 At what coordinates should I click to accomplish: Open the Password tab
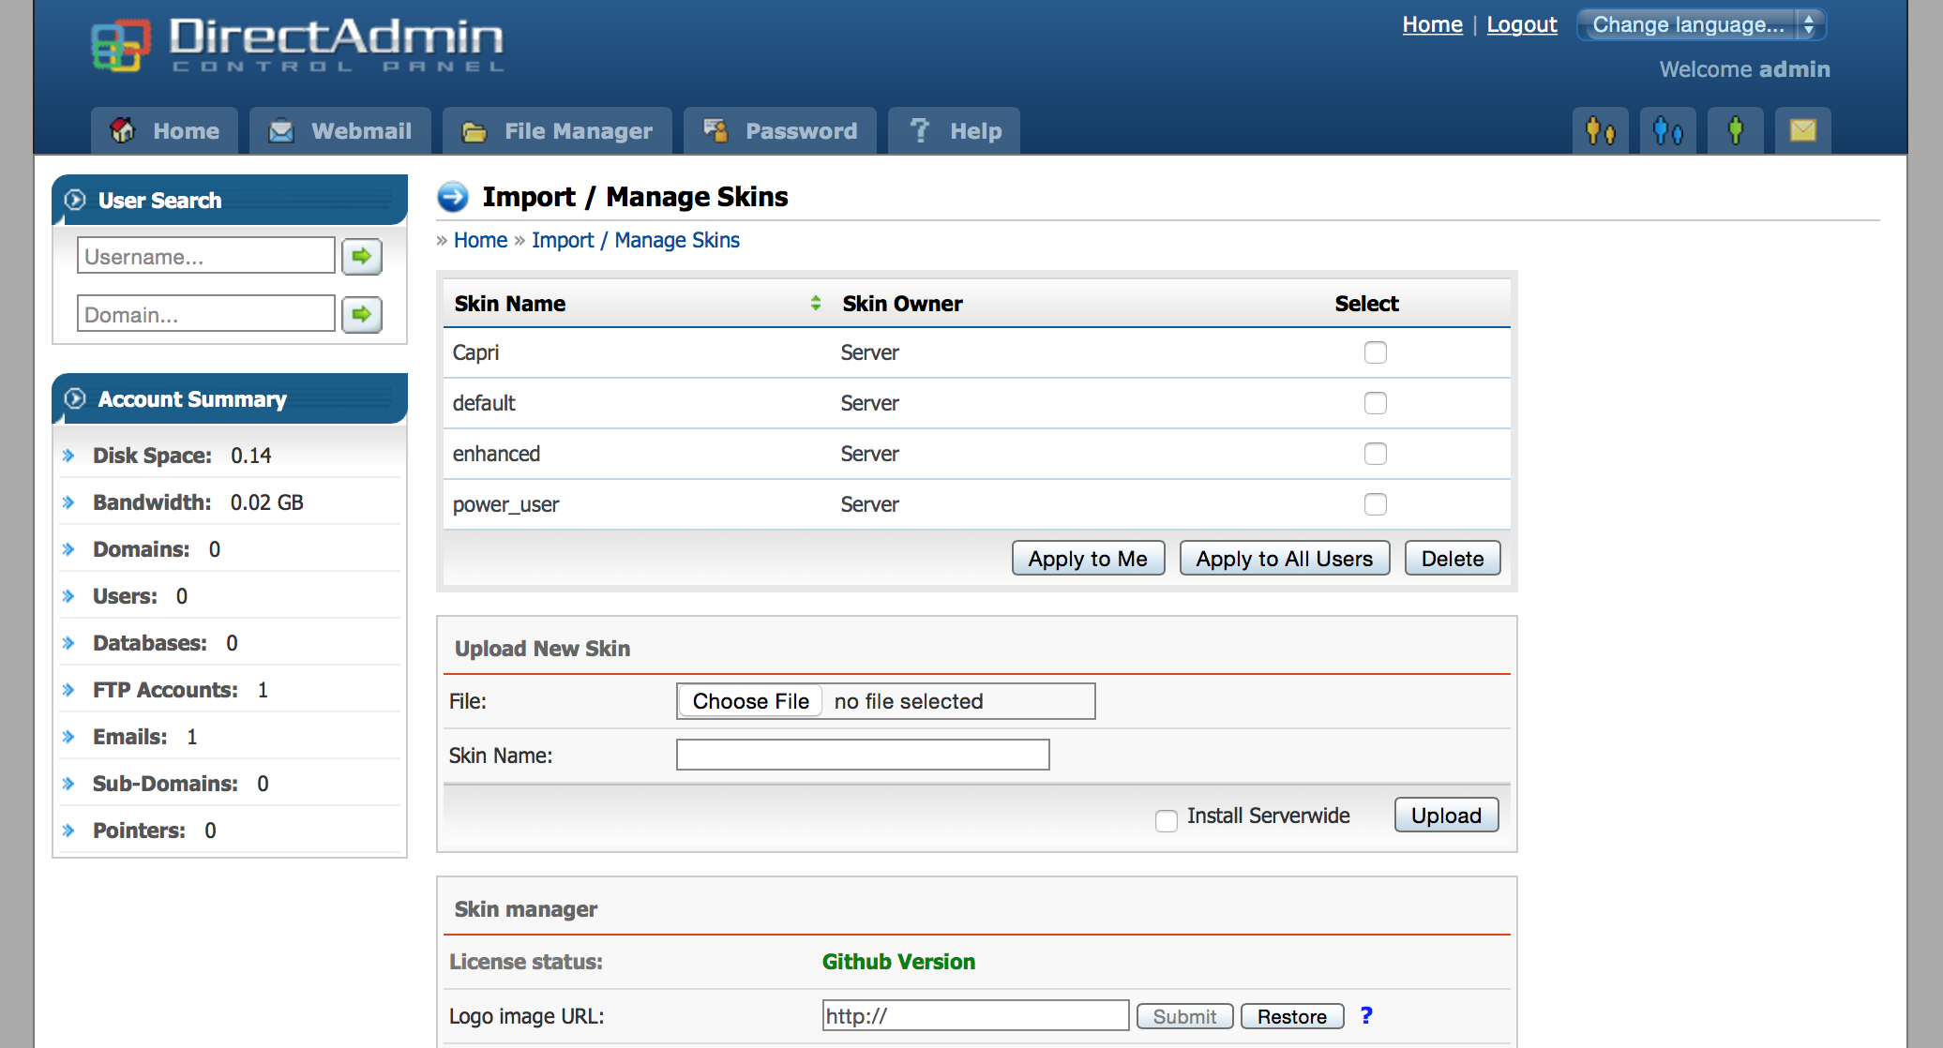780,130
